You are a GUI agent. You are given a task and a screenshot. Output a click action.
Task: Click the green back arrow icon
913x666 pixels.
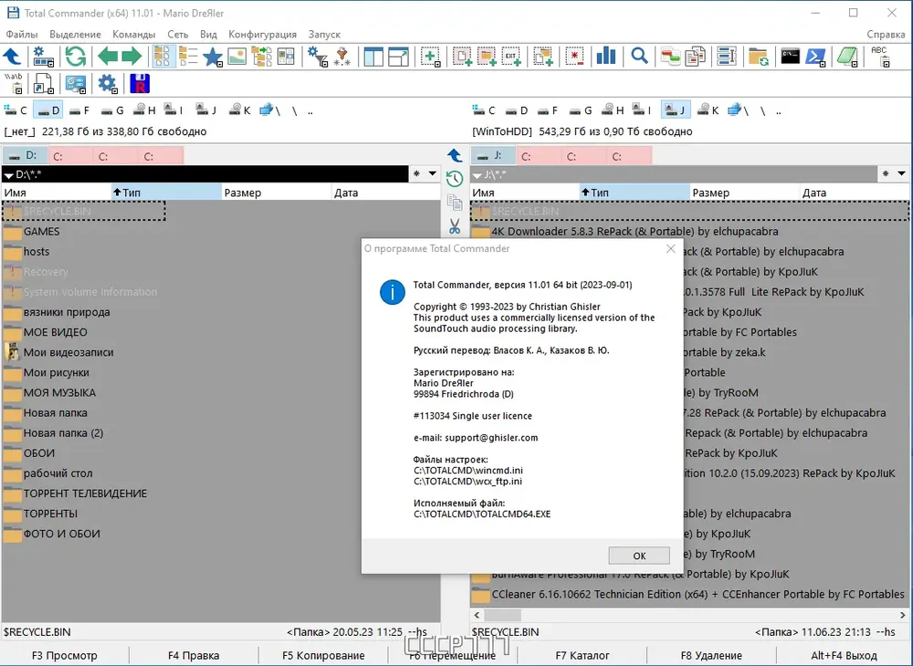pyautogui.click(x=108, y=57)
